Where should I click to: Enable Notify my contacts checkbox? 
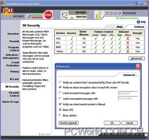[60, 82]
